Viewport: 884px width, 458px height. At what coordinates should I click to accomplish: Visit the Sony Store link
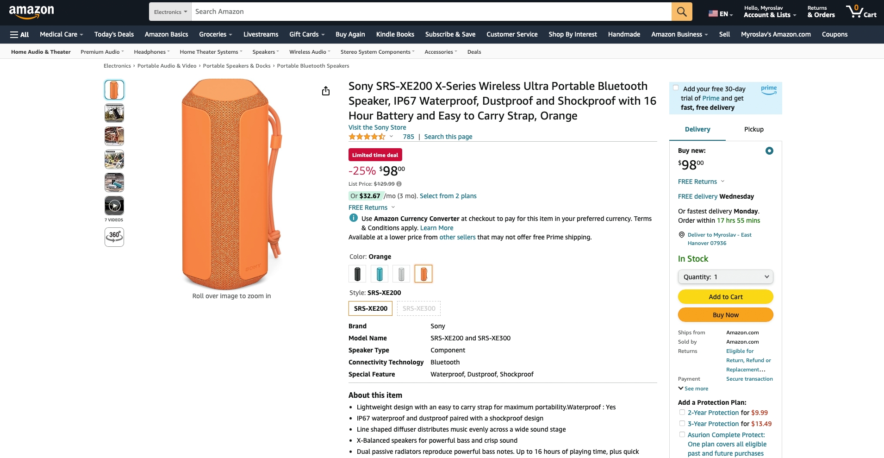point(377,127)
